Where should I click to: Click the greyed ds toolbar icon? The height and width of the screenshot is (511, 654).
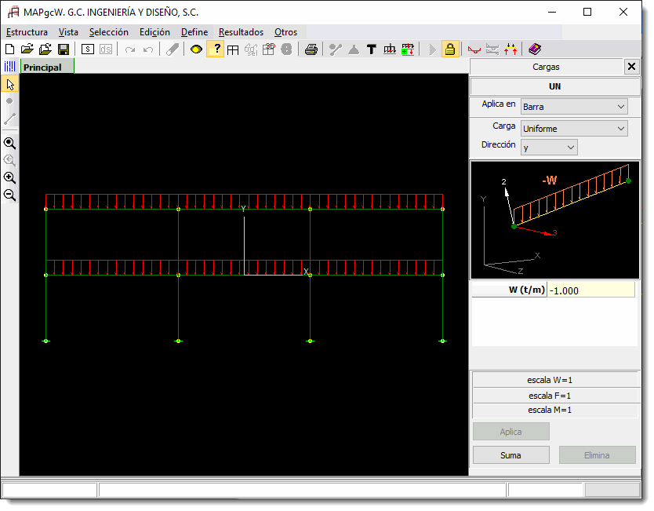(x=106, y=49)
